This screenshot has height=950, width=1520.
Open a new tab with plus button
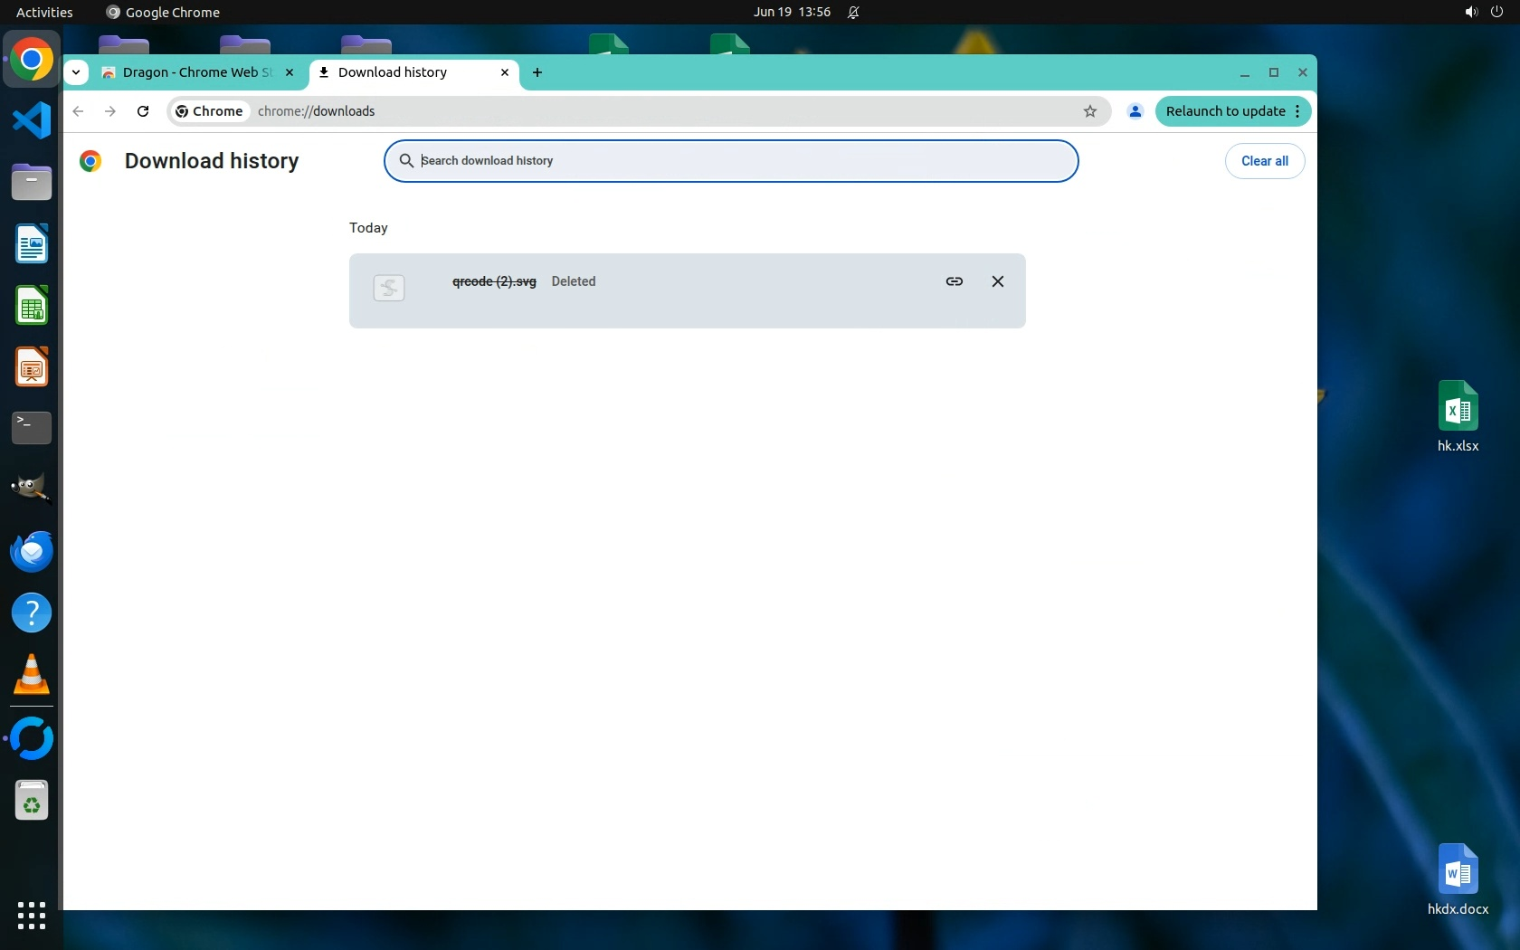pos(537,72)
